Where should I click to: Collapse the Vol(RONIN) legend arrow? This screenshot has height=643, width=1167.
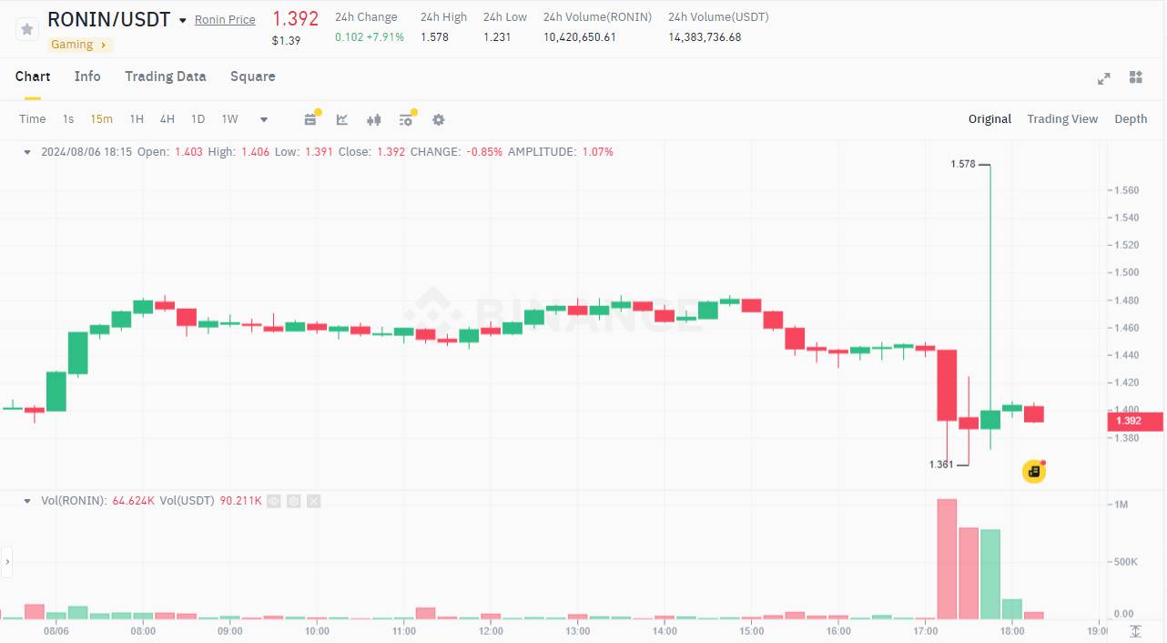click(27, 501)
